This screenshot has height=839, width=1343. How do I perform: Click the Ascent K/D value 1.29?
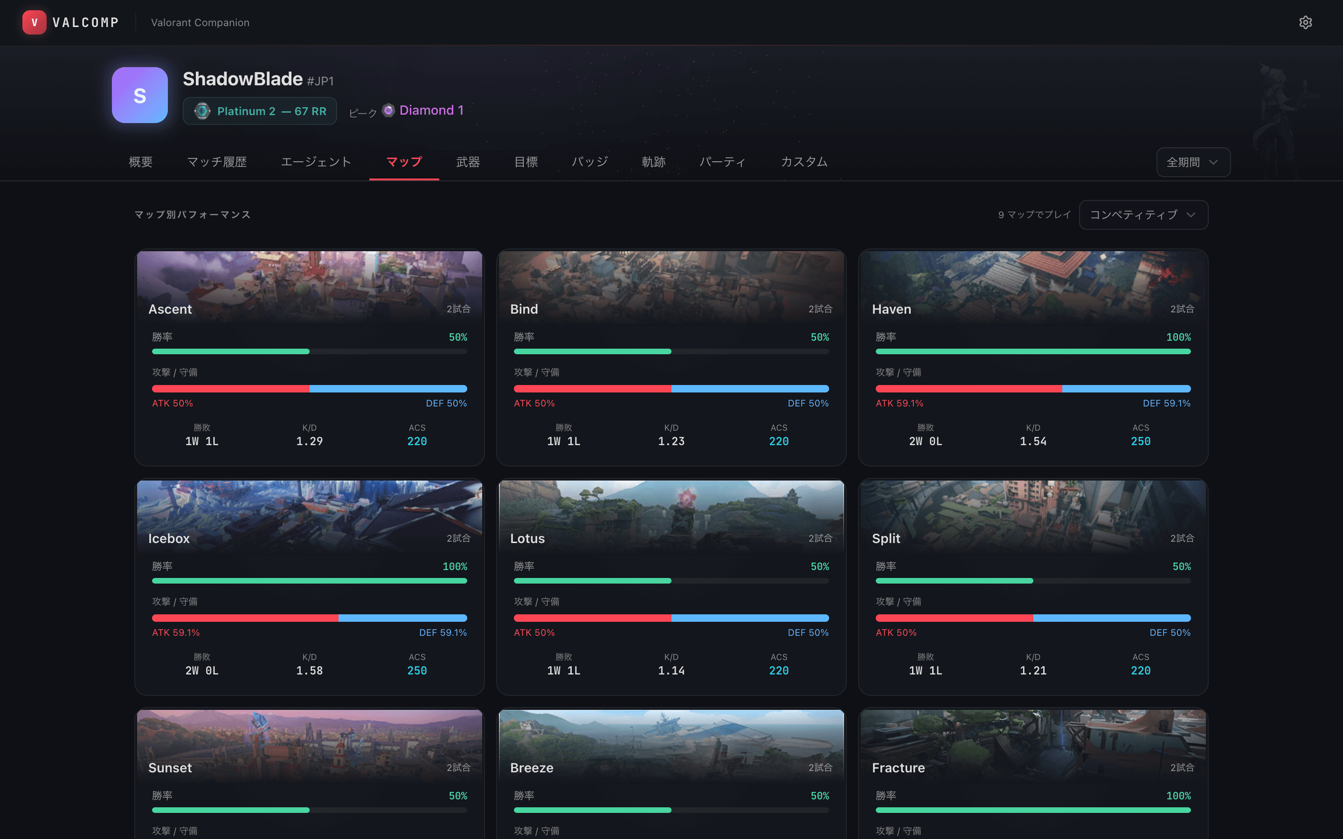click(x=310, y=441)
